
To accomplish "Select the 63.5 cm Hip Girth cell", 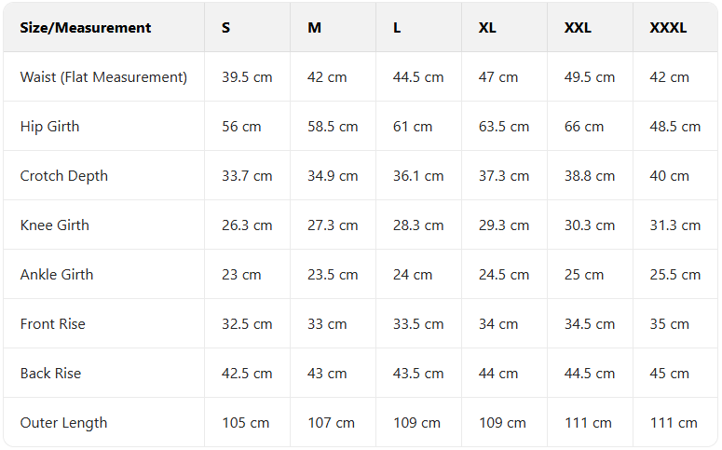I will tap(504, 127).
